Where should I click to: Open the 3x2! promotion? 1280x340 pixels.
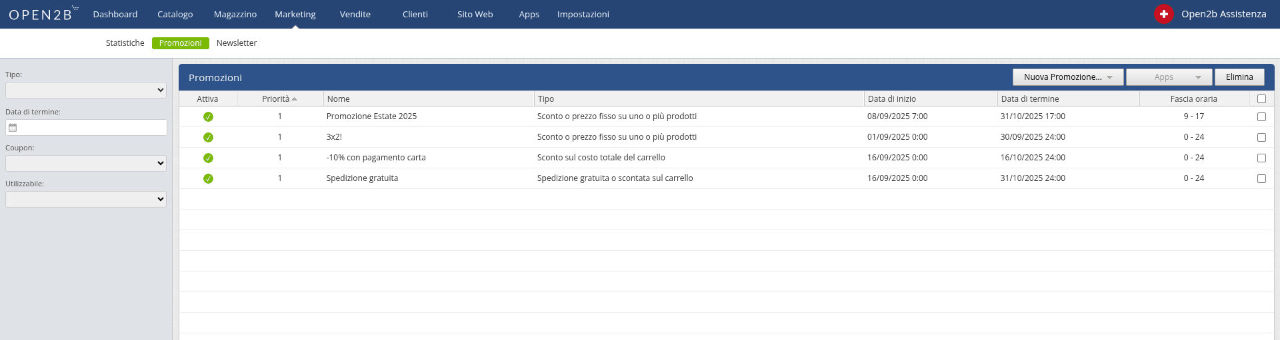click(334, 137)
